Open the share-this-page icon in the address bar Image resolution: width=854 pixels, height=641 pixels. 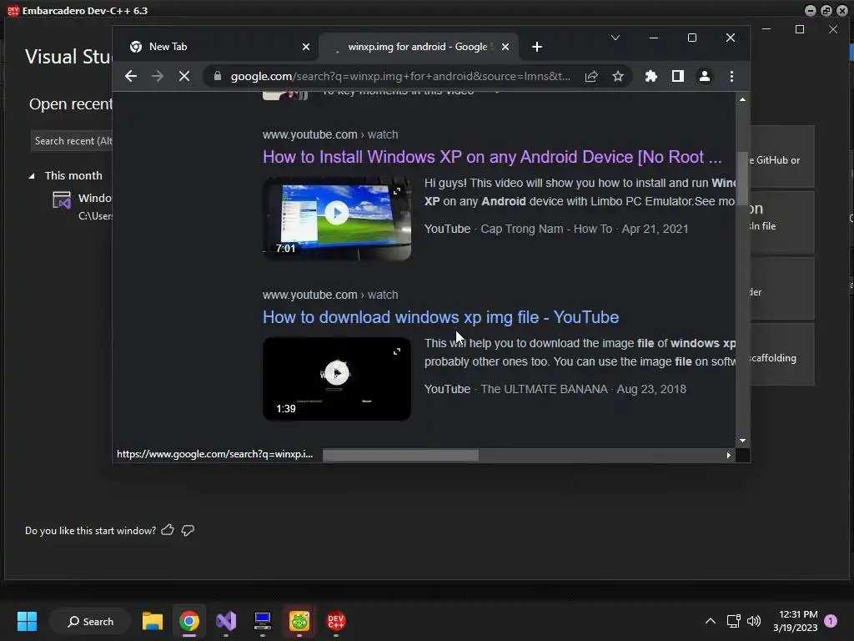pos(591,76)
